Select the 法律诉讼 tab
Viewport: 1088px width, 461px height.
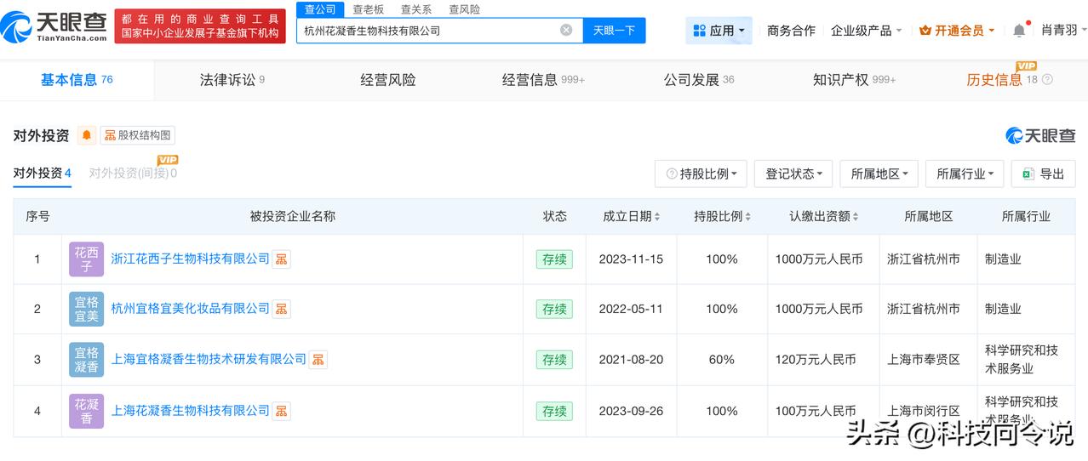tap(232, 80)
